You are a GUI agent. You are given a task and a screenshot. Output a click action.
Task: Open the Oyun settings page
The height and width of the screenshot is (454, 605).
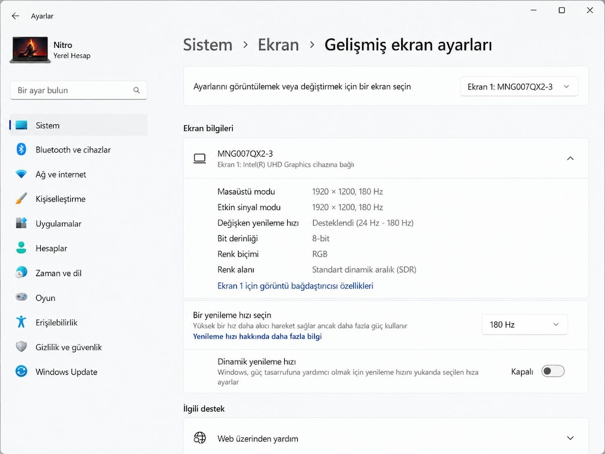45,298
